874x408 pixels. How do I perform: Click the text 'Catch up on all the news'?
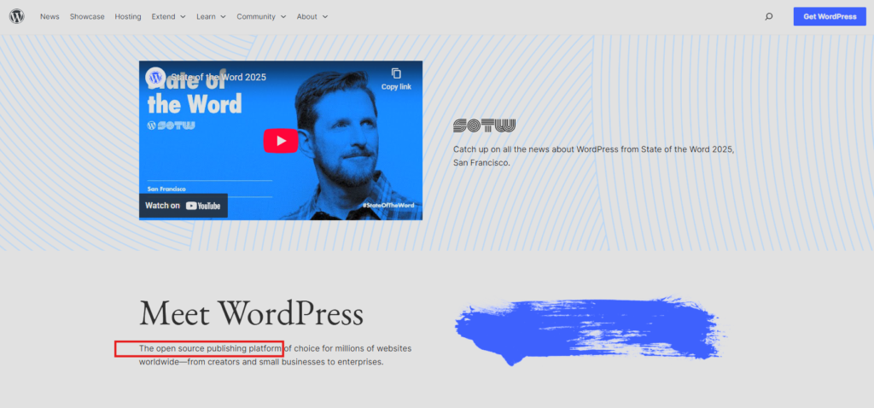[x=498, y=149]
